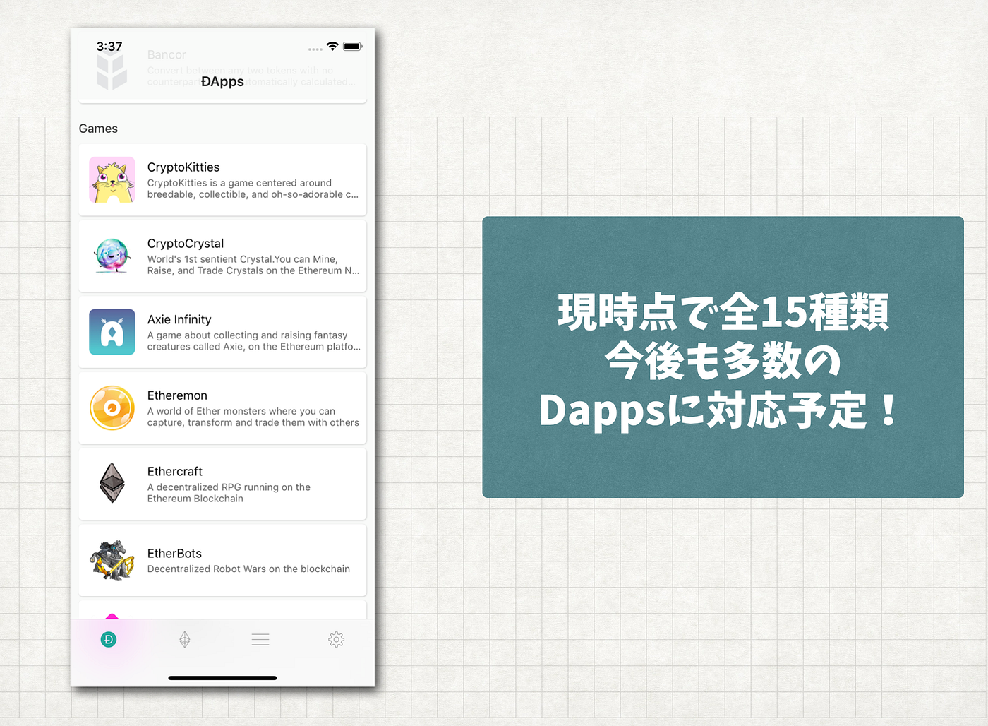
Task: Open the CryptoCrystal crystal ball icon
Action: (x=112, y=256)
